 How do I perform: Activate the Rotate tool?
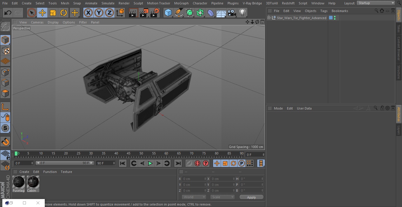tap(64, 13)
